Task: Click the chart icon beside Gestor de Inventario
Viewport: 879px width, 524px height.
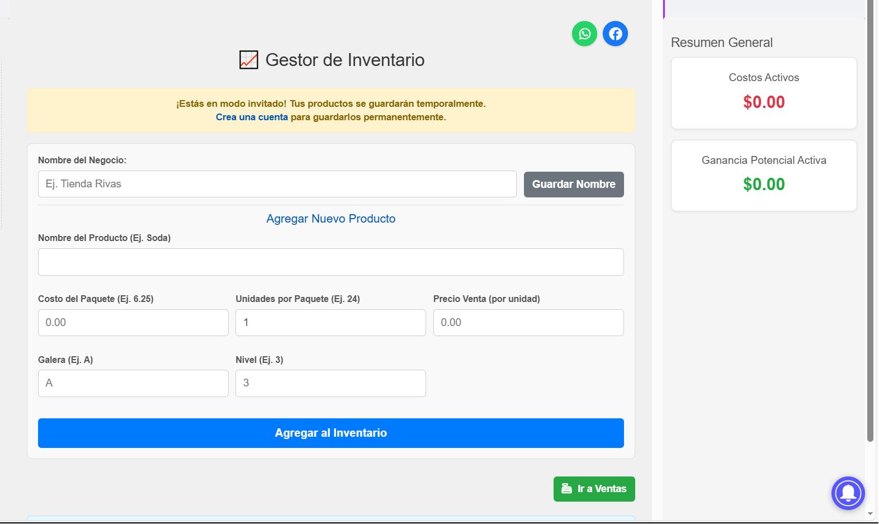Action: click(249, 60)
